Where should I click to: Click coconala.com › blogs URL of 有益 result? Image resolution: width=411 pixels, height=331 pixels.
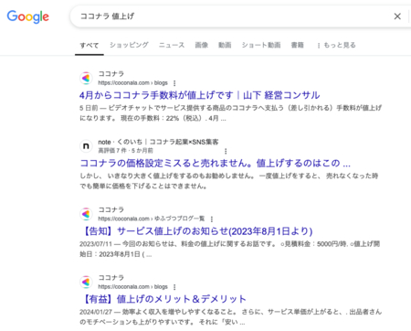(132, 287)
